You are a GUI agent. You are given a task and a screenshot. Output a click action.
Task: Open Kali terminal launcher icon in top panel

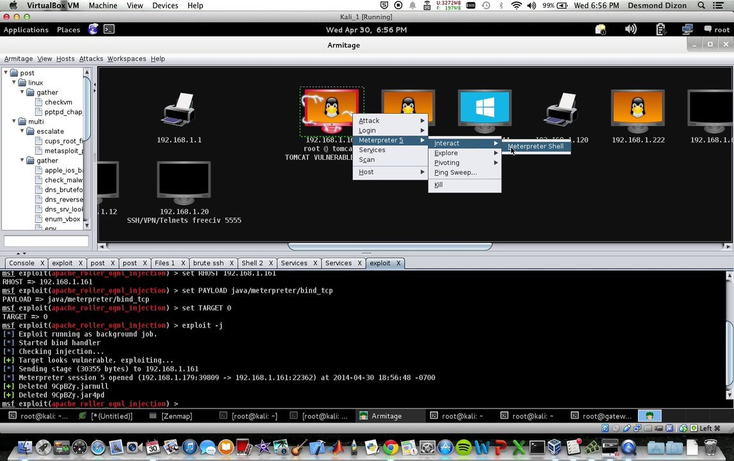coord(109,29)
